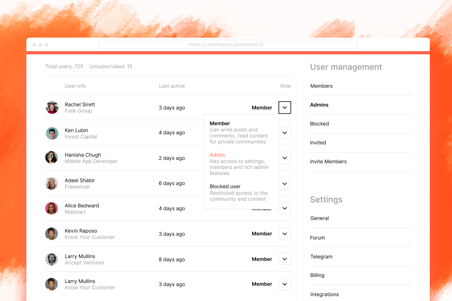Click Alice Bedward's profile avatar
Screen dimensions: 452x301
(52, 208)
